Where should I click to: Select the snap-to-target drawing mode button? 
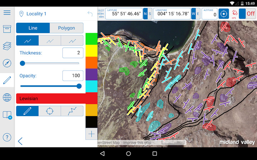click(x=50, y=111)
